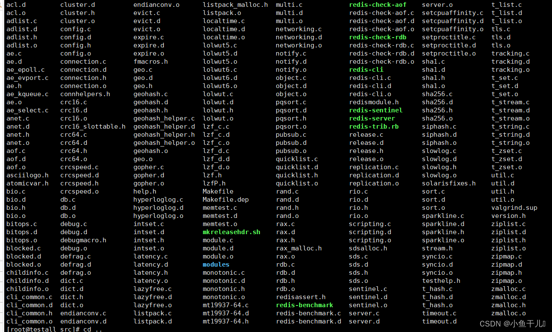Click the childinfo.c file name
This screenshot has width=552, height=332.
(x=27, y=273)
